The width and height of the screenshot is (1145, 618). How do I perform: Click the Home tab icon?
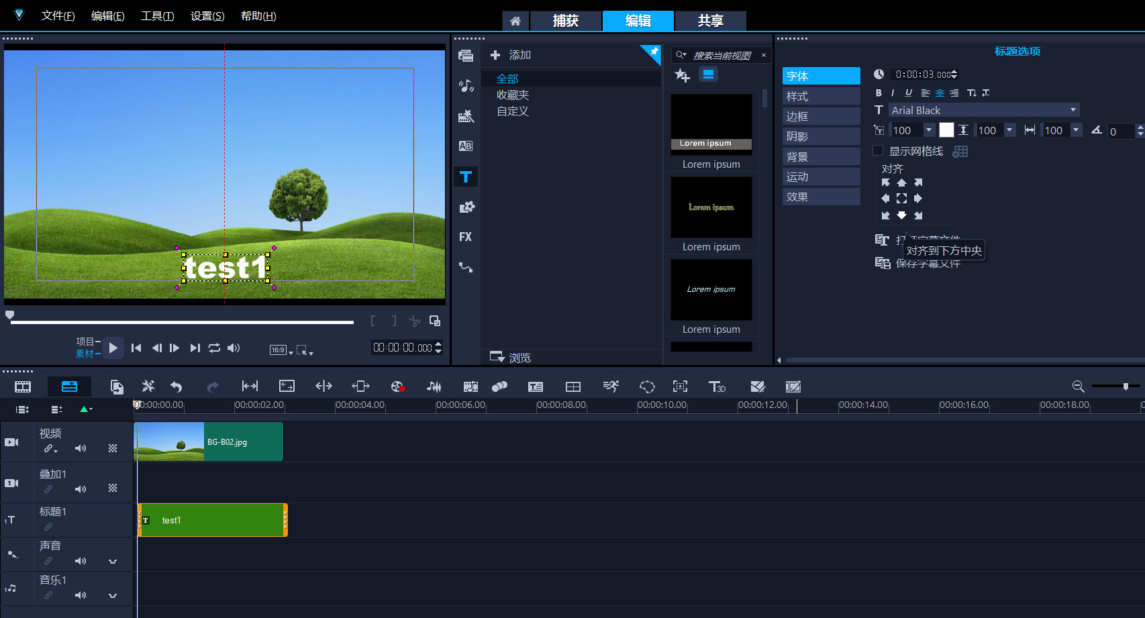point(515,21)
